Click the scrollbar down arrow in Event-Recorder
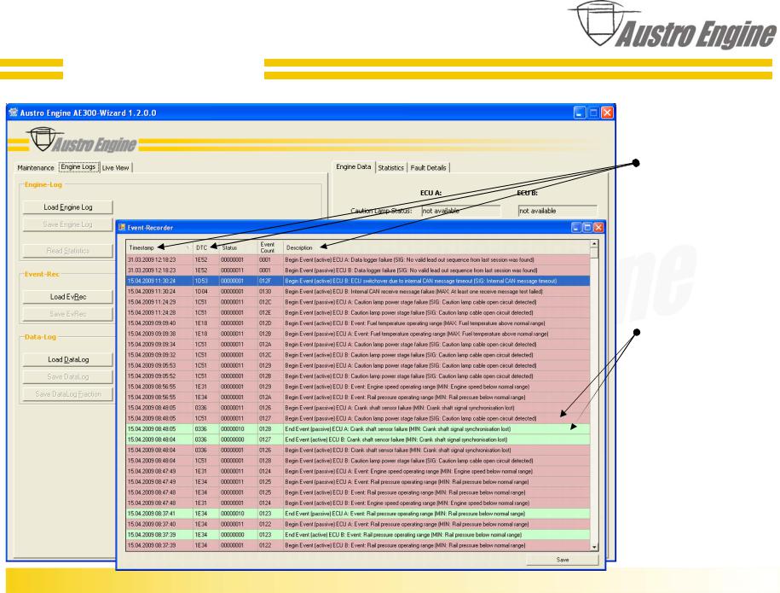 (x=594, y=547)
